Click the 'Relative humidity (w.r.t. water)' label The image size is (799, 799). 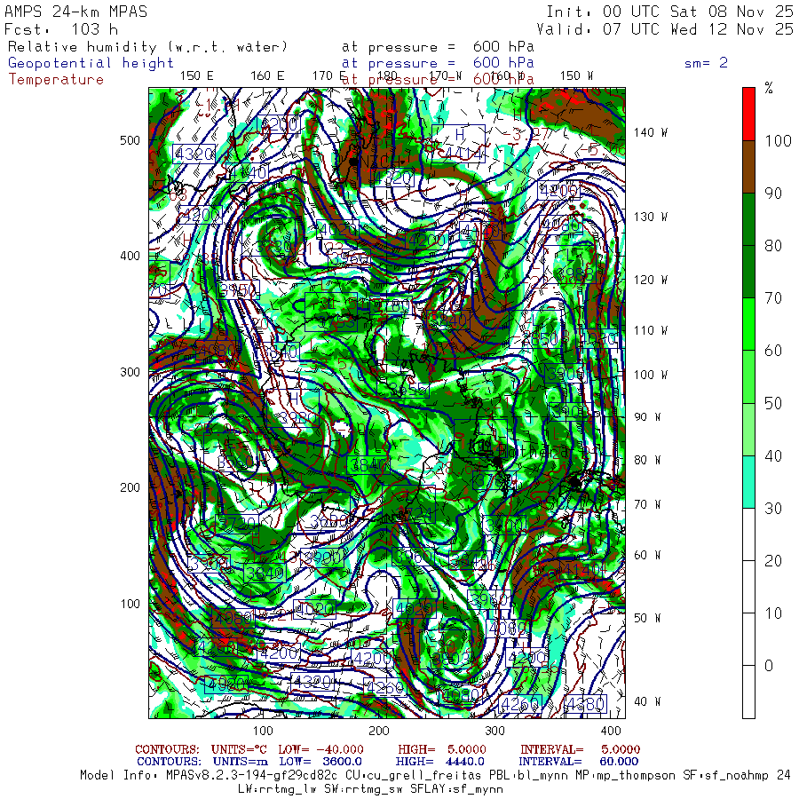coord(147,47)
